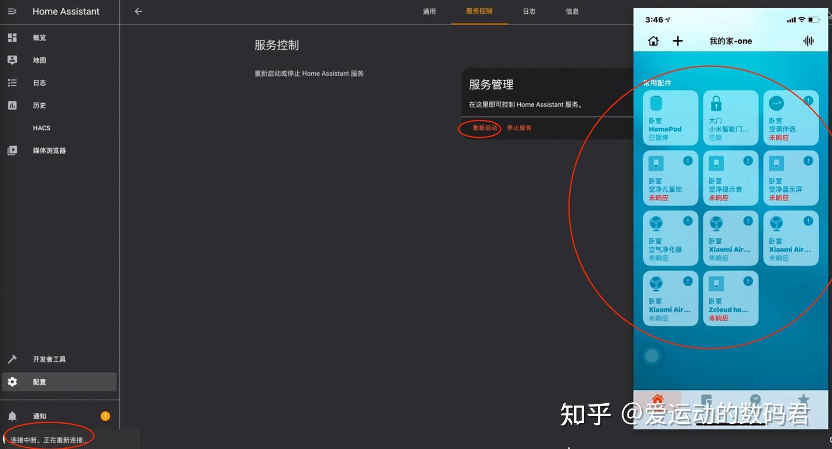Click the back arrow above 服务控制 page

[138, 11]
